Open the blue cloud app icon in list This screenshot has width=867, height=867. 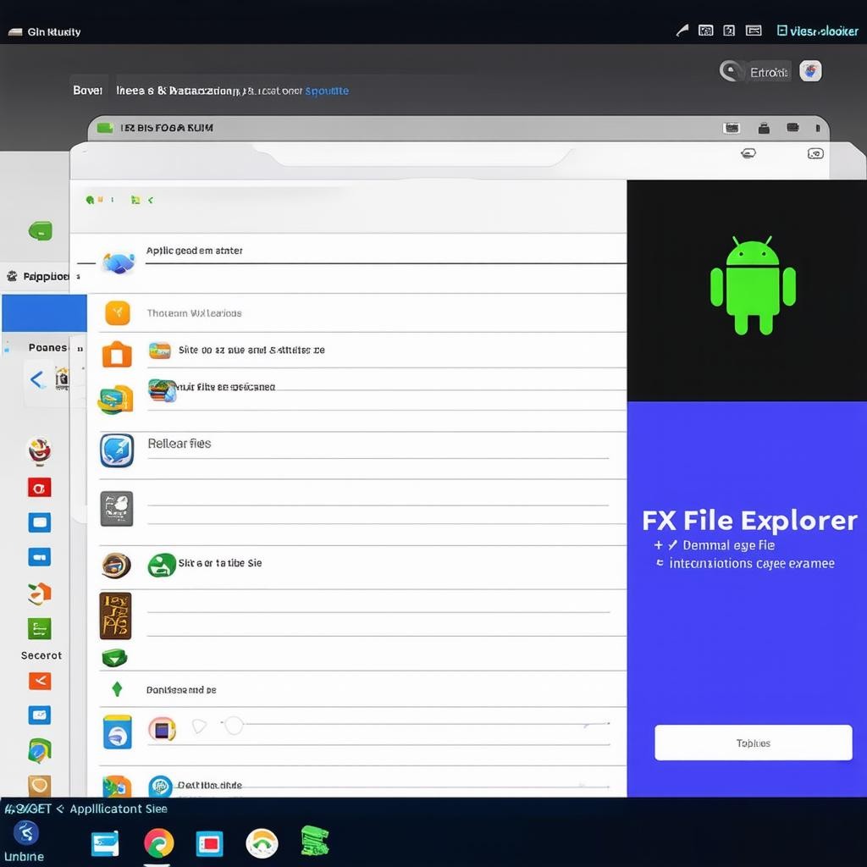point(118,262)
